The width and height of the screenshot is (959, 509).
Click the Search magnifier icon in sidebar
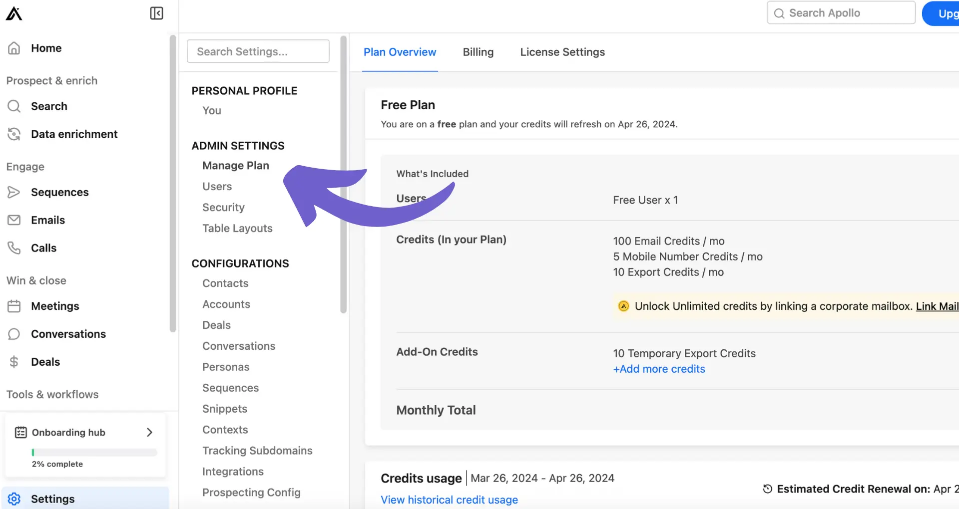14,106
